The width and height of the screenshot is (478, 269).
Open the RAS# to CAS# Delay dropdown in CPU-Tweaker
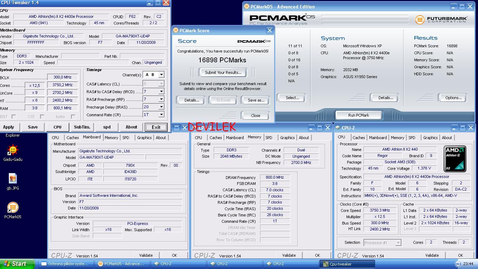click(161, 91)
